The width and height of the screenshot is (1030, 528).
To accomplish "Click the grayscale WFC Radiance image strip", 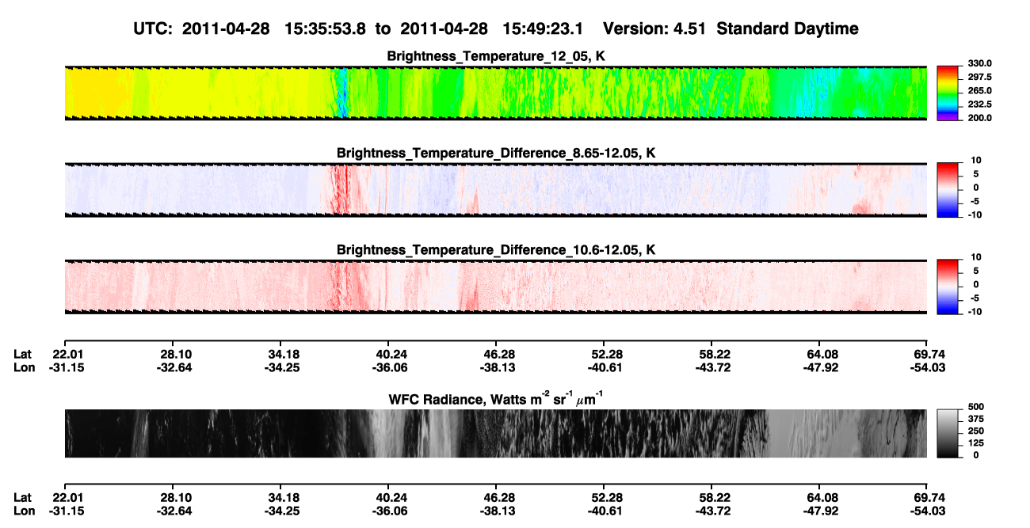I will pyautogui.click(x=496, y=433).
